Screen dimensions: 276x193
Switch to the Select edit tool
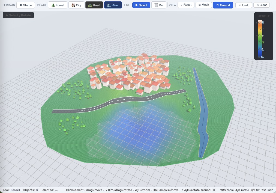(141, 5)
